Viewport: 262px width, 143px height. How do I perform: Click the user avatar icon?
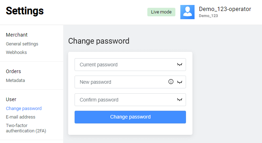pyautogui.click(x=187, y=12)
